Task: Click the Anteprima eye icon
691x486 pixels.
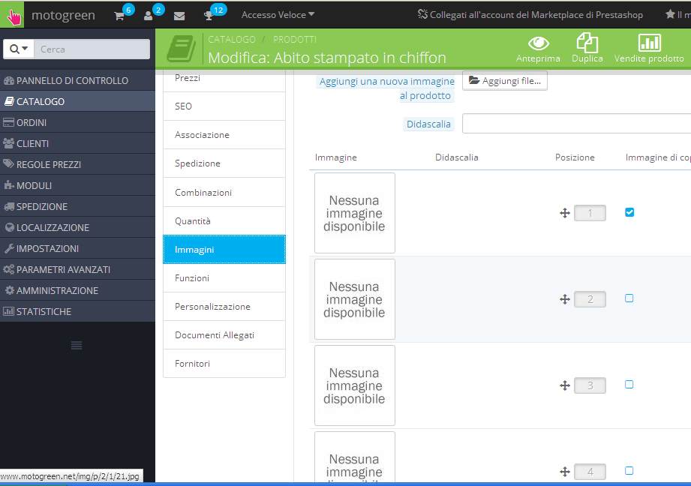Action: (x=538, y=43)
